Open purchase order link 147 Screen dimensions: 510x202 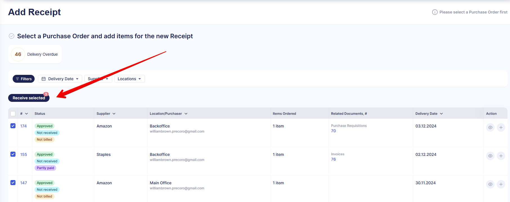24,183
